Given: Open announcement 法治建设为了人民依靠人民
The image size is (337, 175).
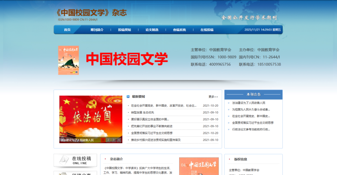Looking at the screenshot, I should [249, 103].
